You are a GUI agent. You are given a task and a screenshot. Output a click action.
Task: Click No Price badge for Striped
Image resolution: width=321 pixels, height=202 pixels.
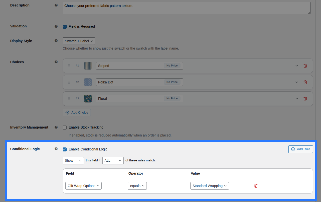pyautogui.click(x=172, y=66)
